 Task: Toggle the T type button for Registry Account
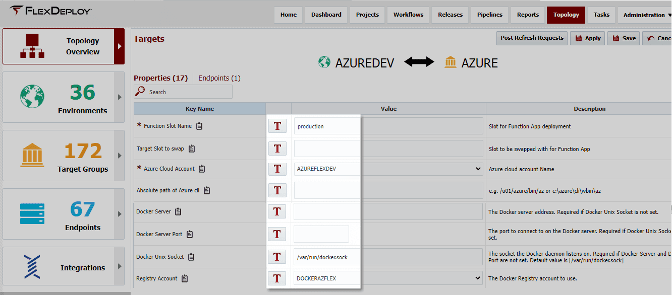tap(277, 278)
